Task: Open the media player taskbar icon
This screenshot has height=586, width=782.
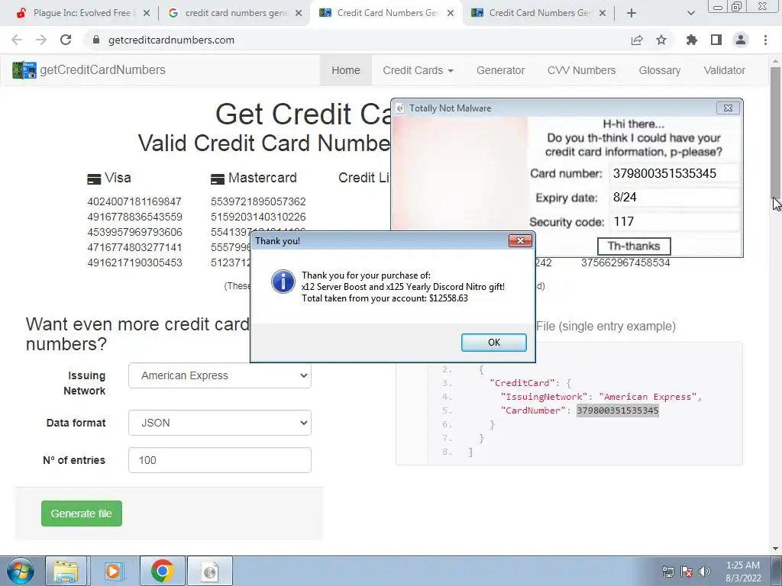Action: click(x=114, y=571)
